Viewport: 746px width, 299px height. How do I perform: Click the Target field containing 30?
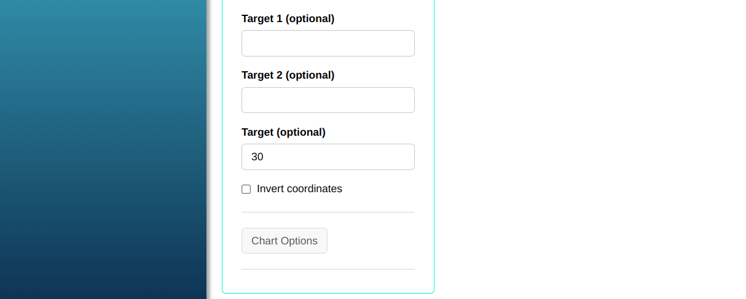[328, 157]
